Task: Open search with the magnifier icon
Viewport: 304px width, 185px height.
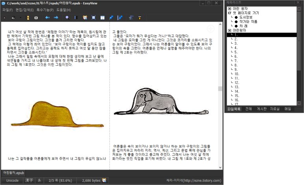Action: (x=67, y=18)
